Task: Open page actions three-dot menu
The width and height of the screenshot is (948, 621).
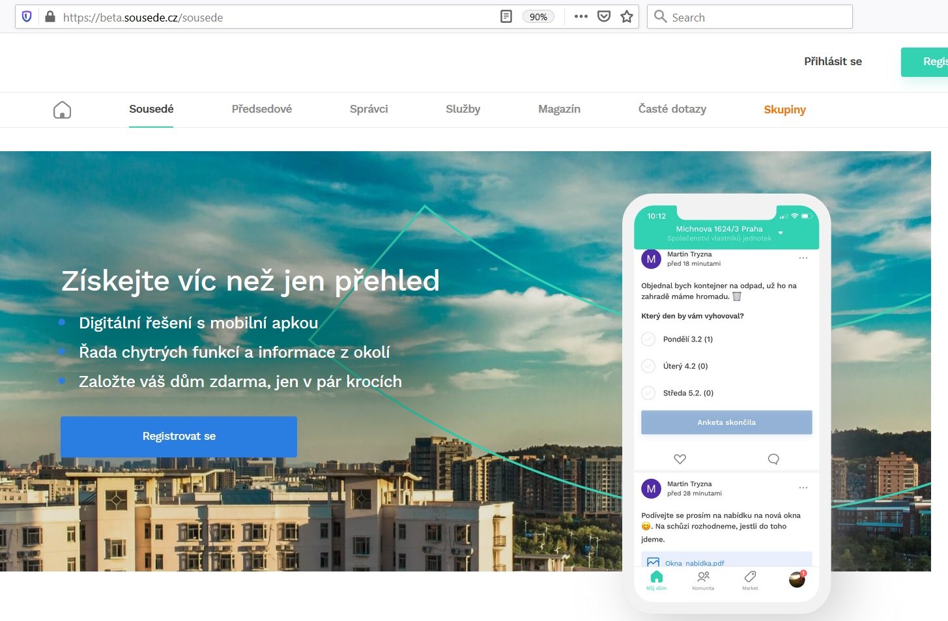Action: click(581, 17)
